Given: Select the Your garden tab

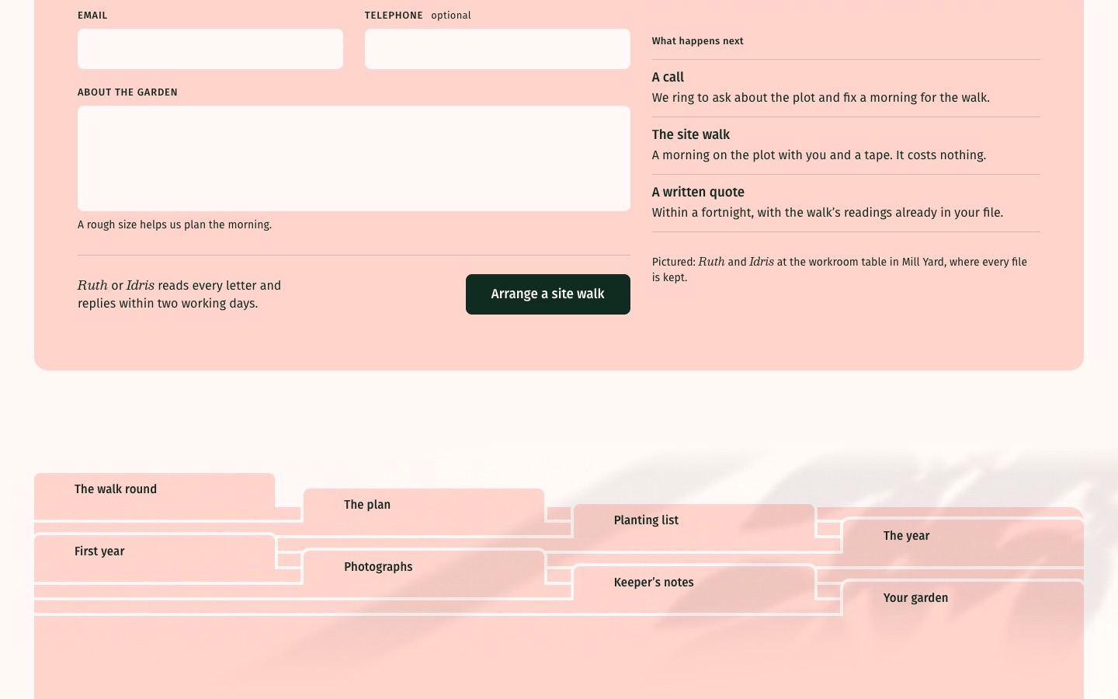Looking at the screenshot, I should pos(963,598).
